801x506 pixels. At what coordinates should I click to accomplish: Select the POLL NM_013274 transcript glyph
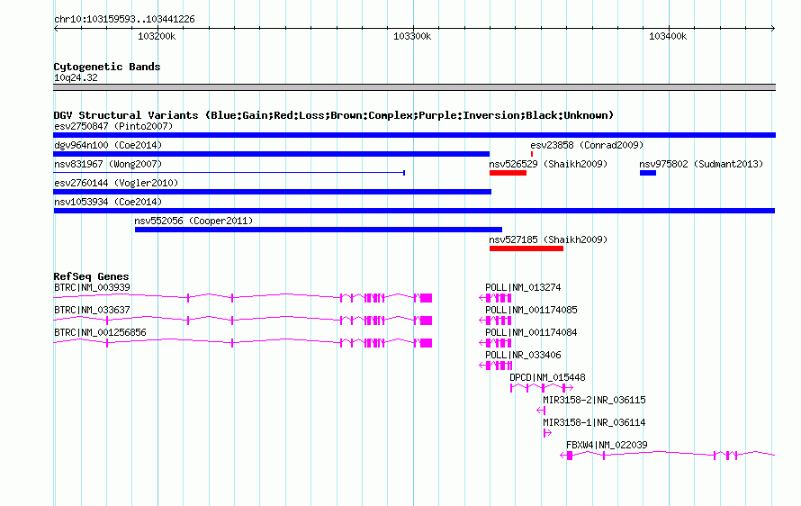495,297
